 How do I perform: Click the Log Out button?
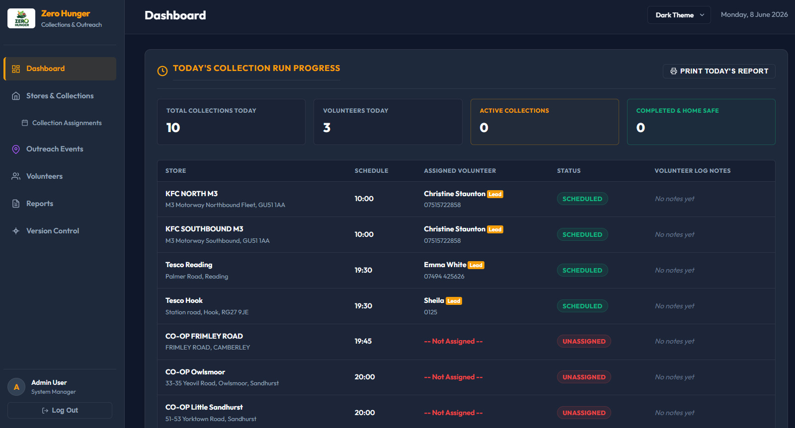point(60,411)
